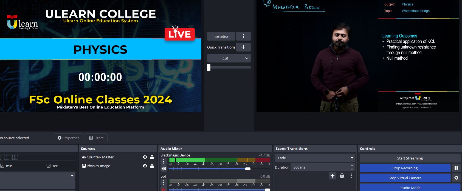Open ppt audio track options menu
Viewport: 462px width, 191px height.
coord(164,183)
